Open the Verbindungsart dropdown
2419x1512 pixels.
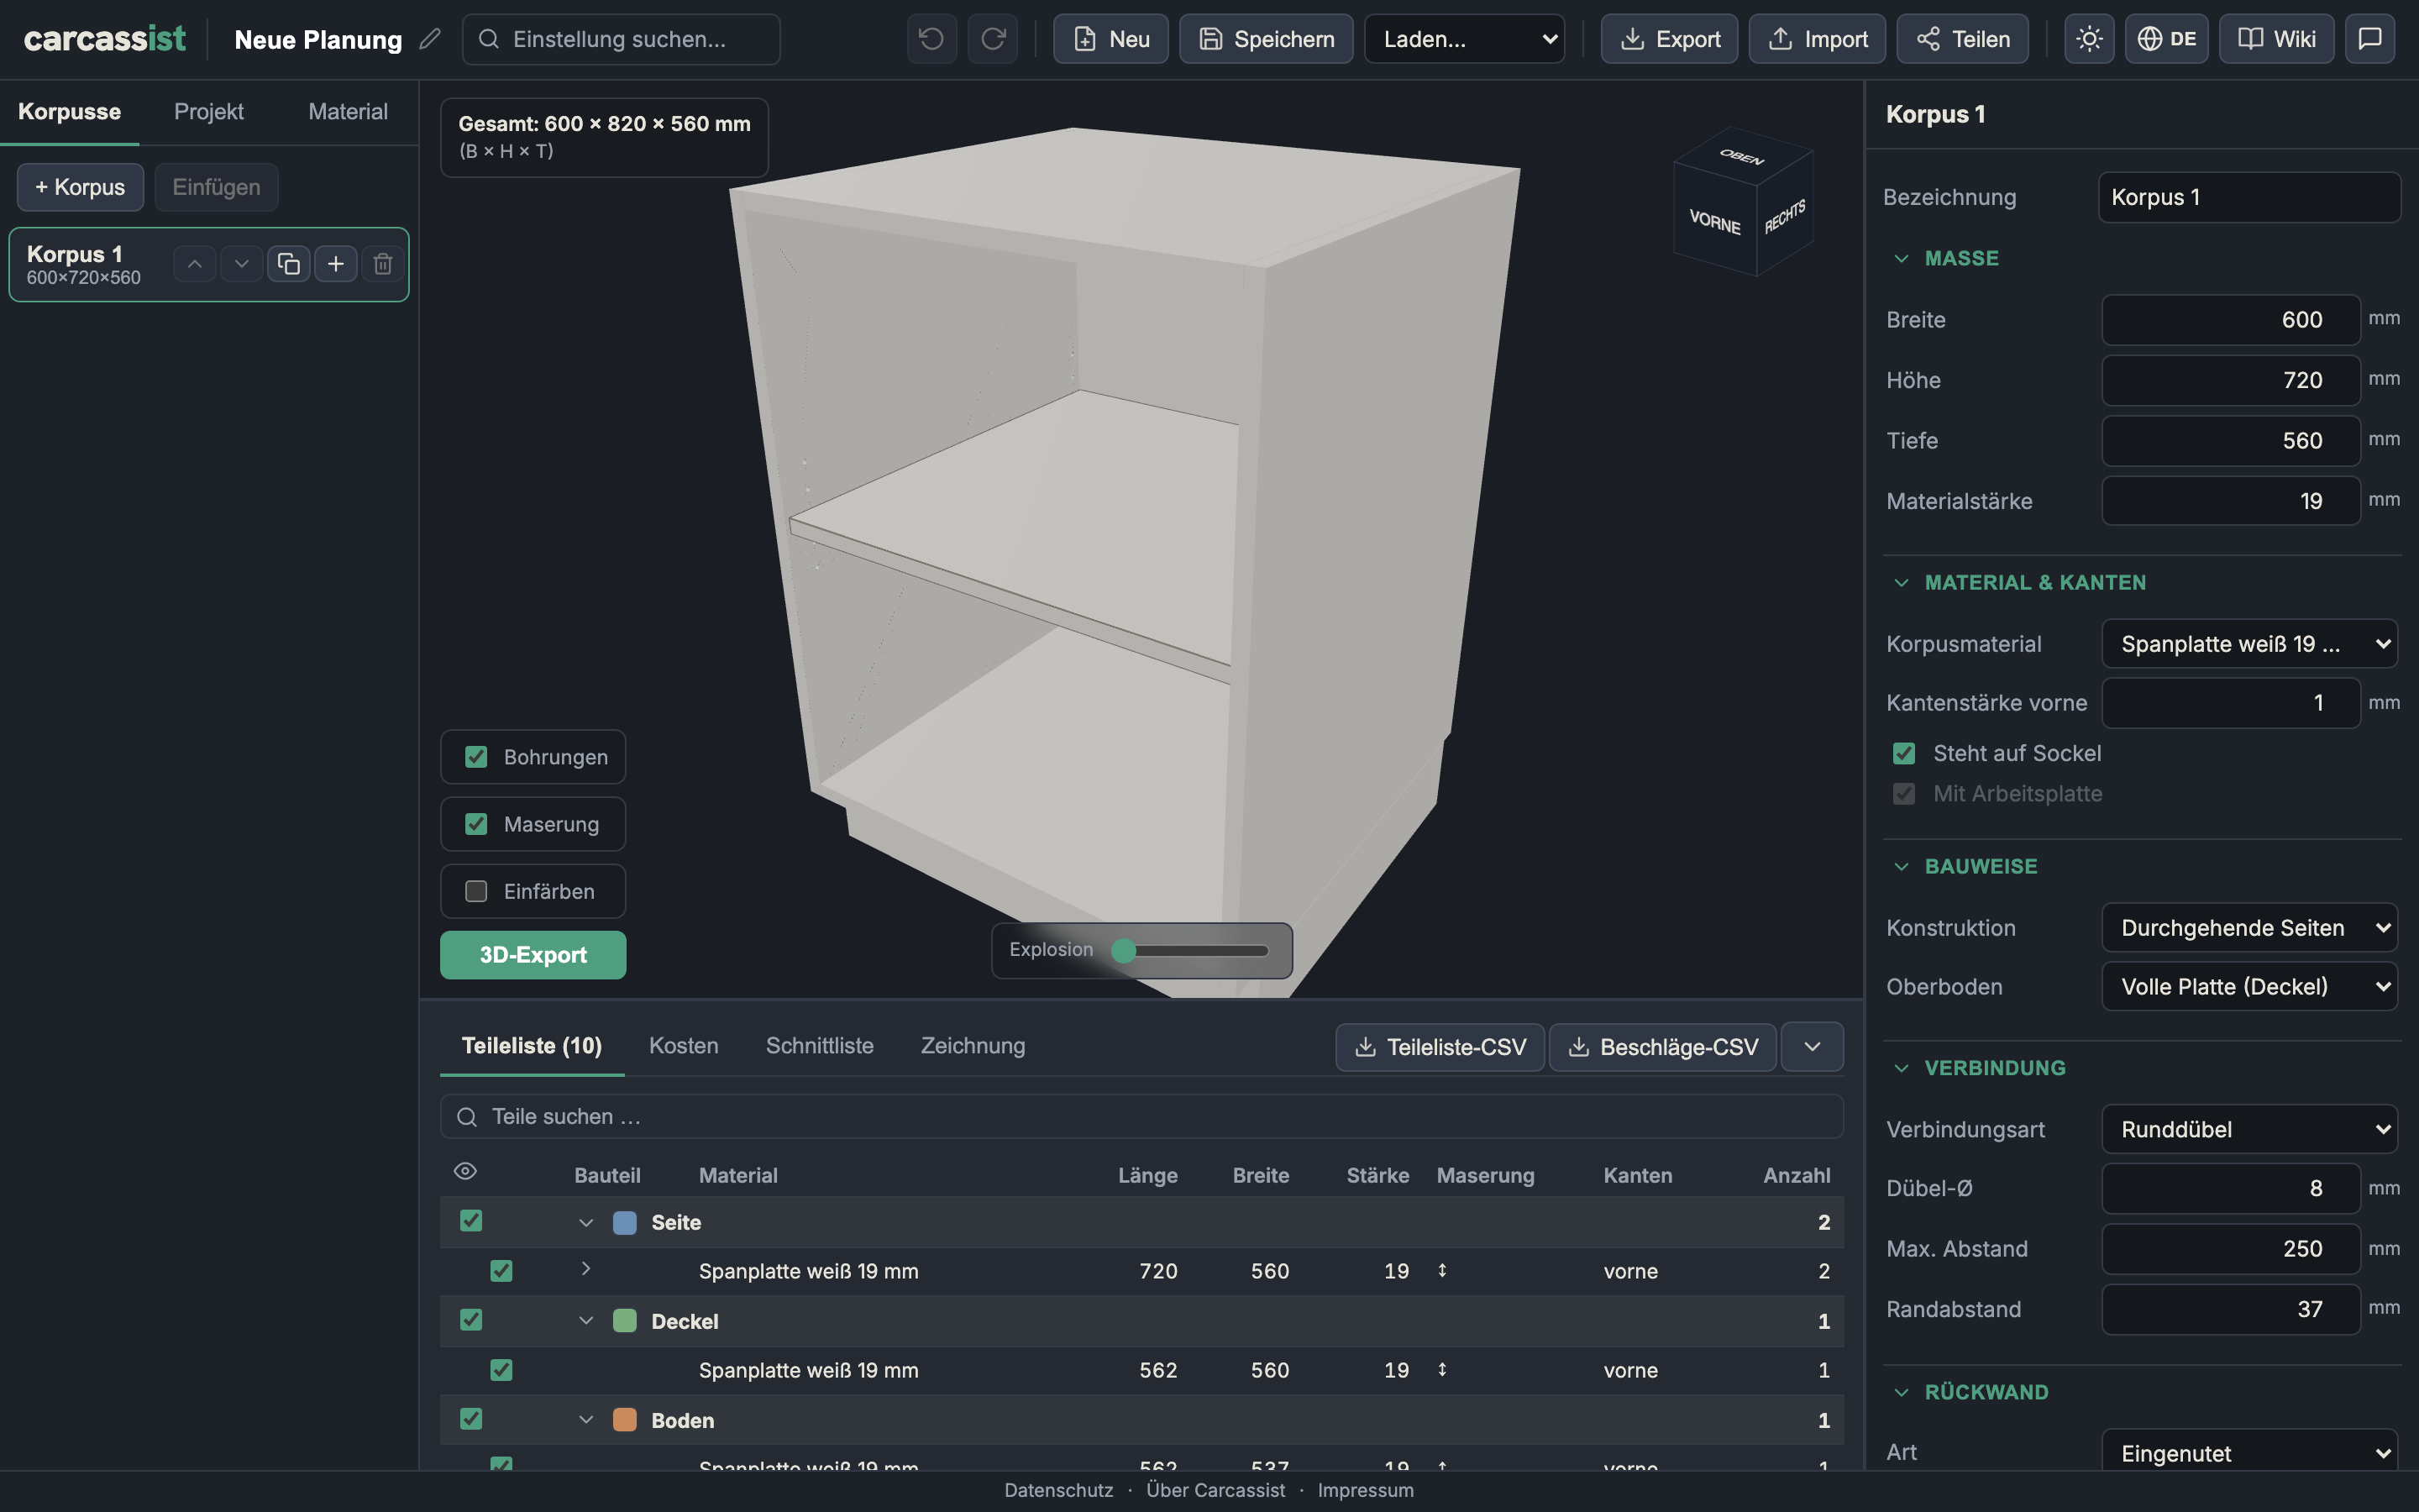(2249, 1129)
